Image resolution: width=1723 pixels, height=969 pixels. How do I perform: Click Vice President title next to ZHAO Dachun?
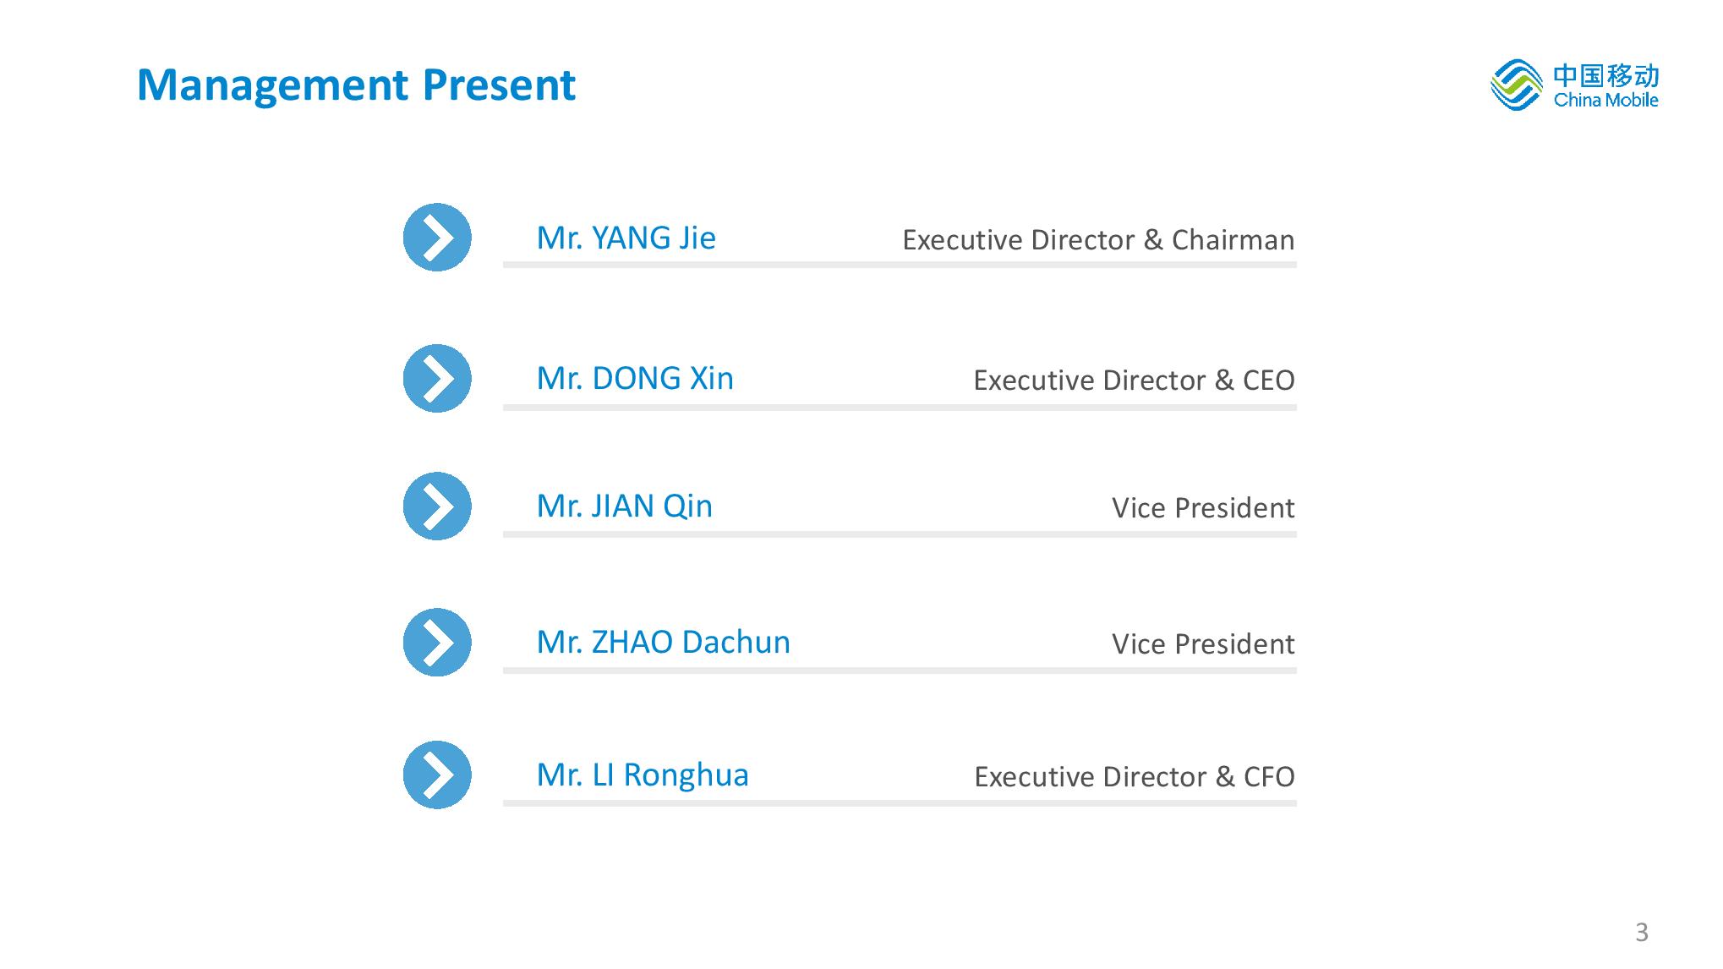[x=1203, y=644]
